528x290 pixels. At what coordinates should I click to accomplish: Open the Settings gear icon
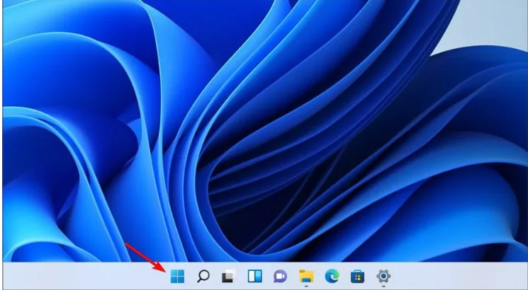pyautogui.click(x=383, y=276)
